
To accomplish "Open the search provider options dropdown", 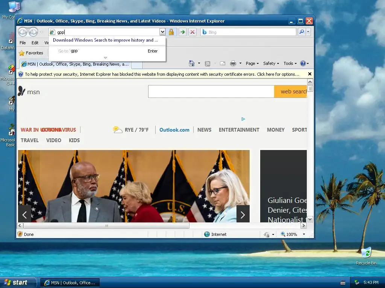I will [308, 32].
